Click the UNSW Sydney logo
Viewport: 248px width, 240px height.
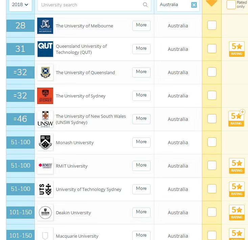pyautogui.click(x=45, y=119)
